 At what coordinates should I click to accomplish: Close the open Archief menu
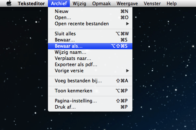pos(59,4)
